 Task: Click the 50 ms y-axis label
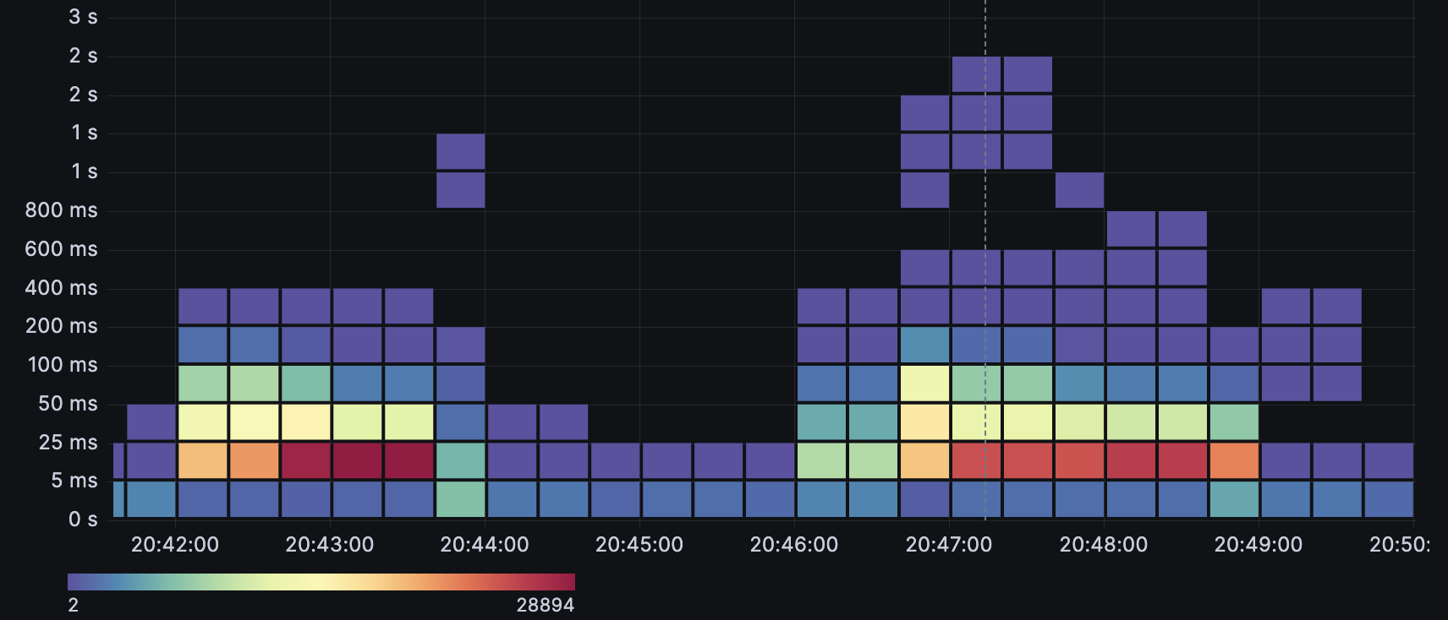coord(68,404)
